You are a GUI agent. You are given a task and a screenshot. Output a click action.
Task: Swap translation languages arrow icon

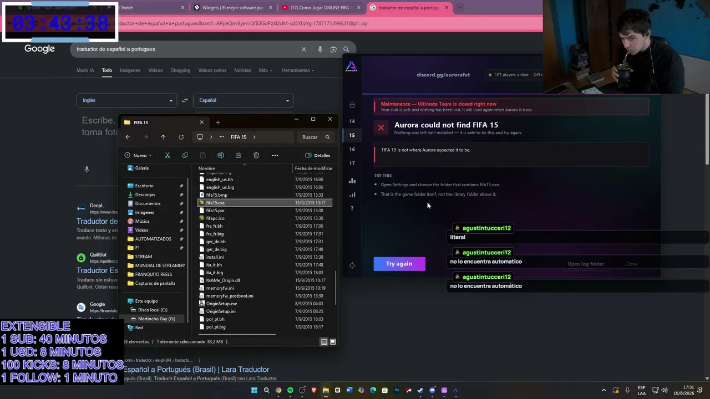(x=185, y=100)
